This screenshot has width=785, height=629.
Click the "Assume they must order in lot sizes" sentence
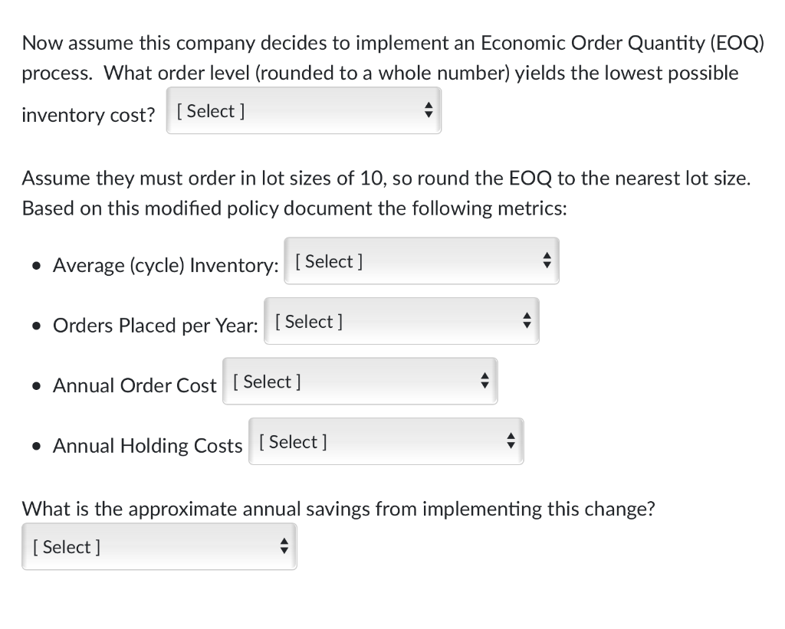click(386, 179)
